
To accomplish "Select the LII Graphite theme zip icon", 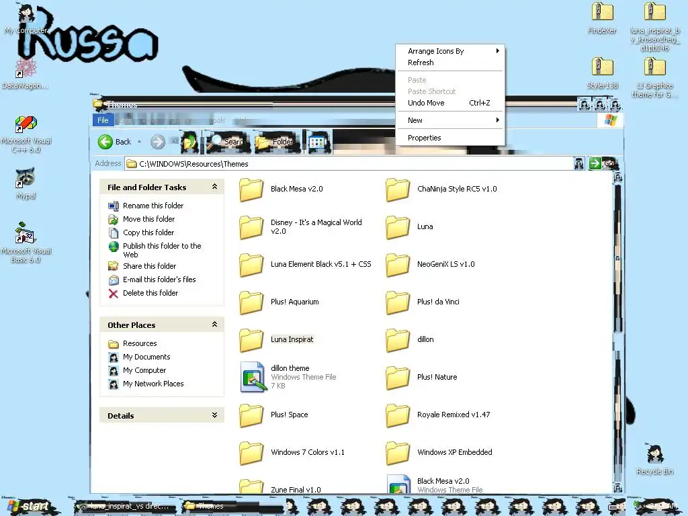I will point(654,77).
